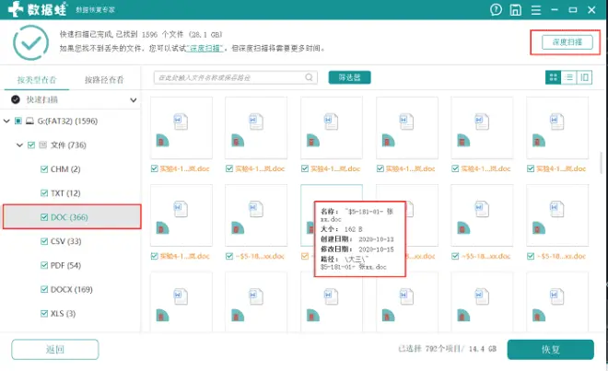Minimize the 数据蛙 window
Viewport: 608px width, 371px height.
555,10
